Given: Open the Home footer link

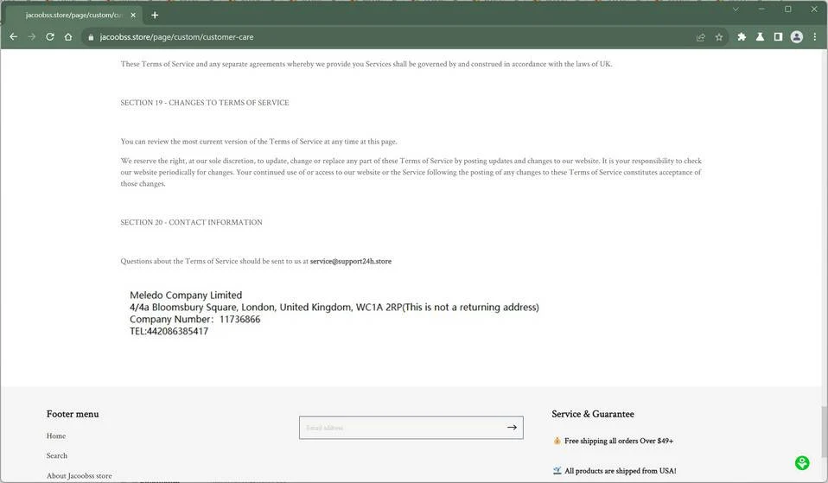Looking at the screenshot, I should coord(56,436).
